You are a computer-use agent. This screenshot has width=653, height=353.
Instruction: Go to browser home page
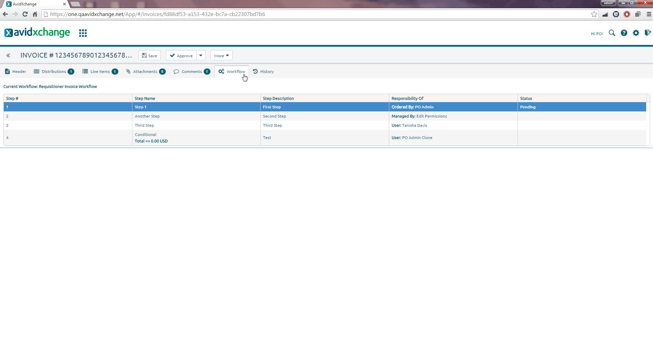click(x=35, y=14)
